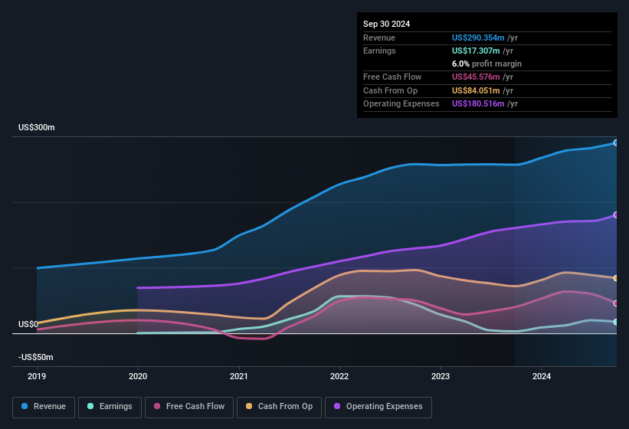Click the US$84.051m cash from op value
Image resolution: width=629 pixels, height=429 pixels.
476,90
